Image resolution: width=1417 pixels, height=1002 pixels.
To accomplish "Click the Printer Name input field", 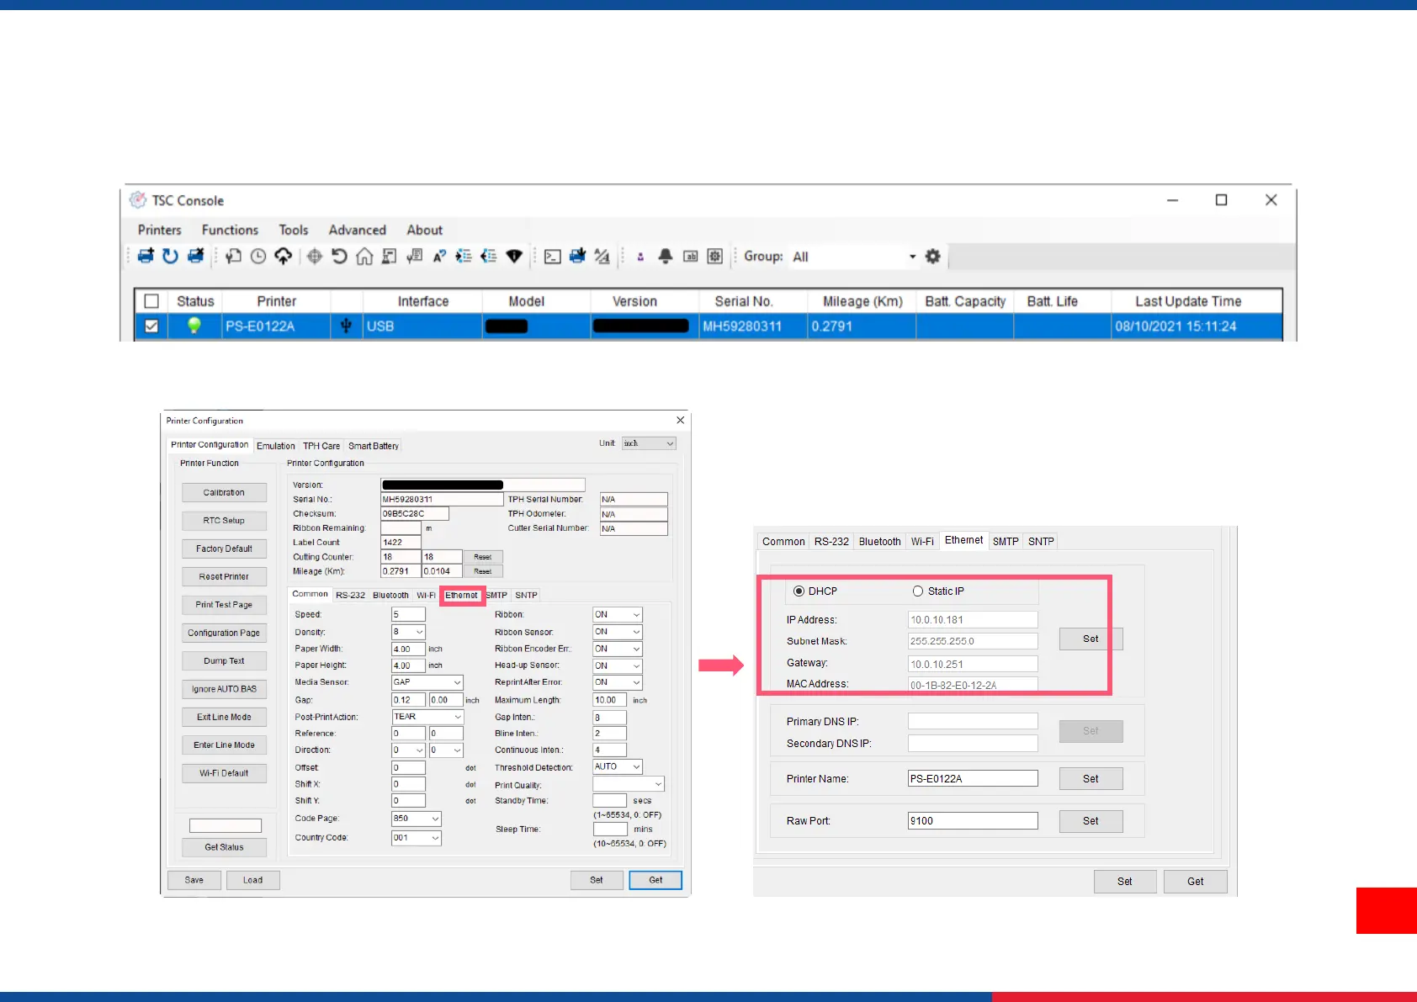I will point(972,779).
